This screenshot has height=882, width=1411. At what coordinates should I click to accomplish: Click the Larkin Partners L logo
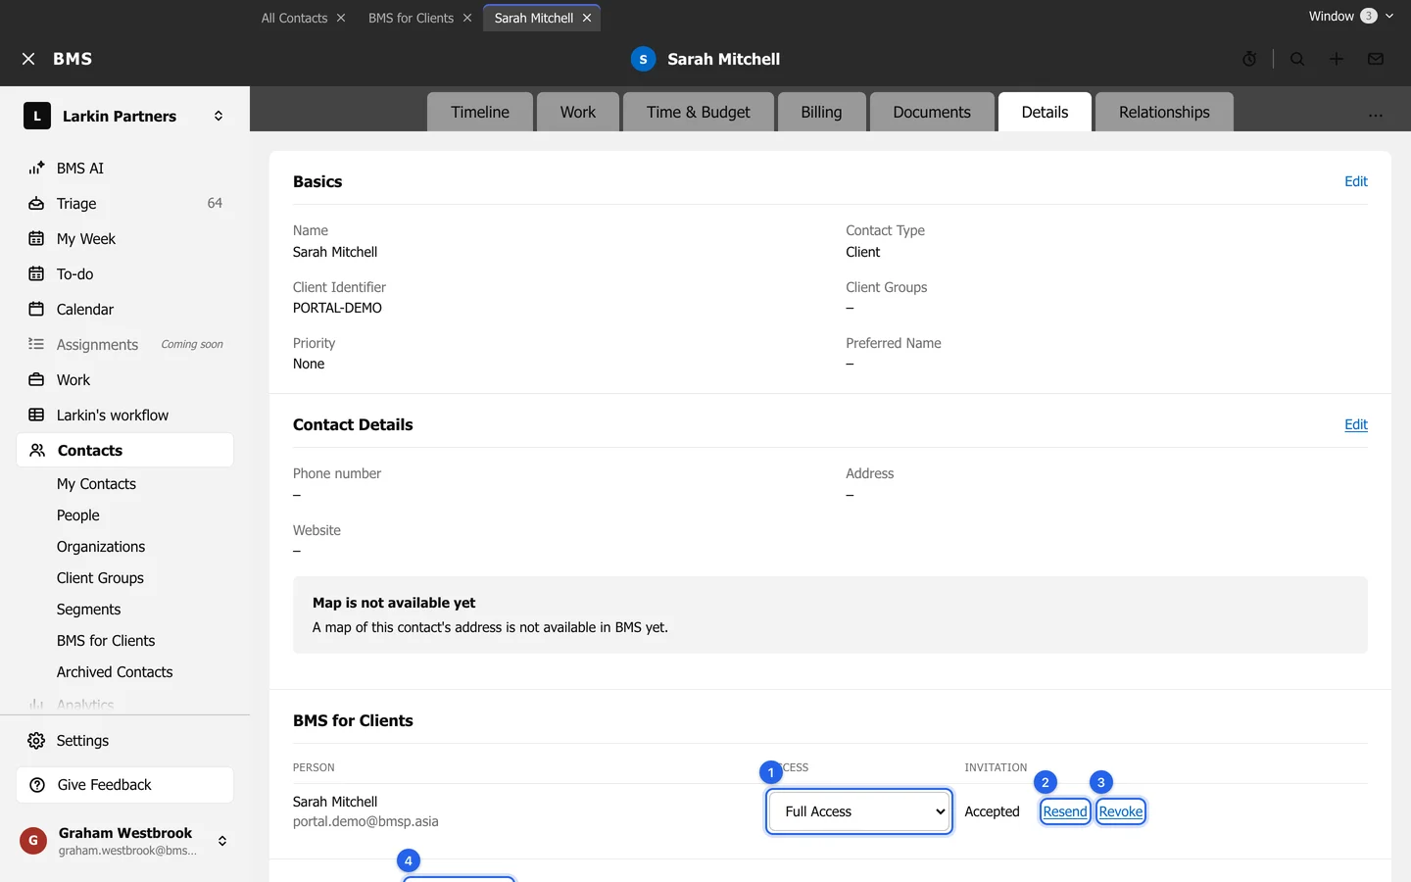37,116
